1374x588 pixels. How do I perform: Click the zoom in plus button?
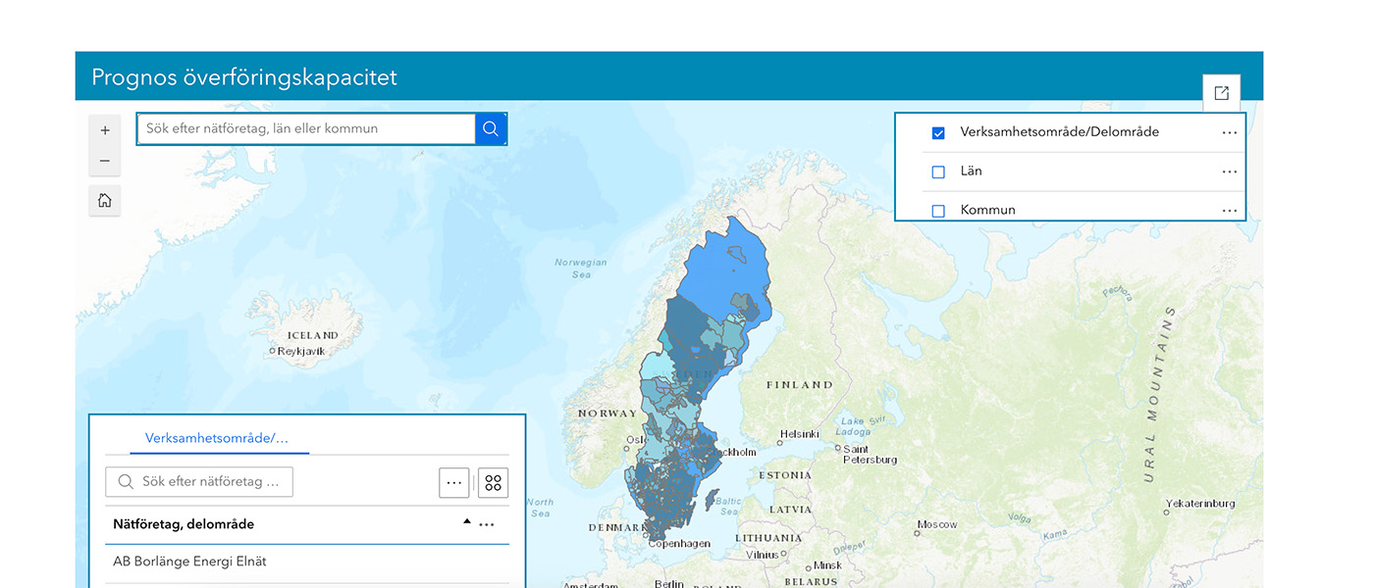[x=105, y=130]
